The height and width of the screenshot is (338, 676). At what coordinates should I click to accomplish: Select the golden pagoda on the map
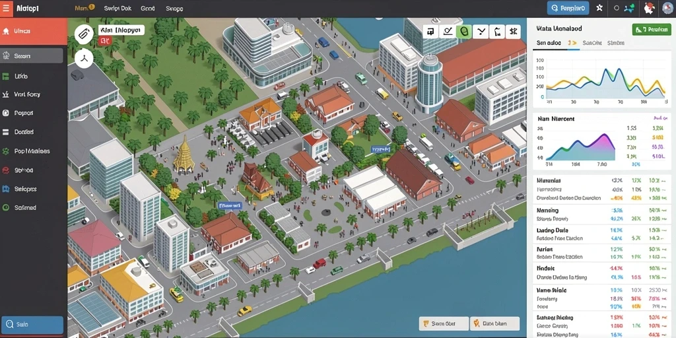pyautogui.click(x=184, y=155)
